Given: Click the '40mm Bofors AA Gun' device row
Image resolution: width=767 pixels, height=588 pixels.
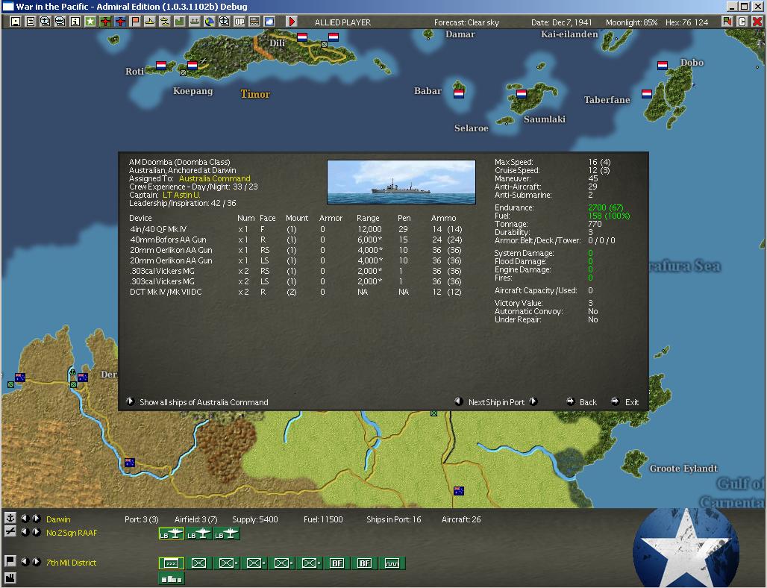Looking at the screenshot, I should pyautogui.click(x=295, y=240).
